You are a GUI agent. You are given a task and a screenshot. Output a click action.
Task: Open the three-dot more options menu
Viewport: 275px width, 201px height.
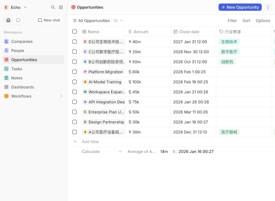(268, 7)
